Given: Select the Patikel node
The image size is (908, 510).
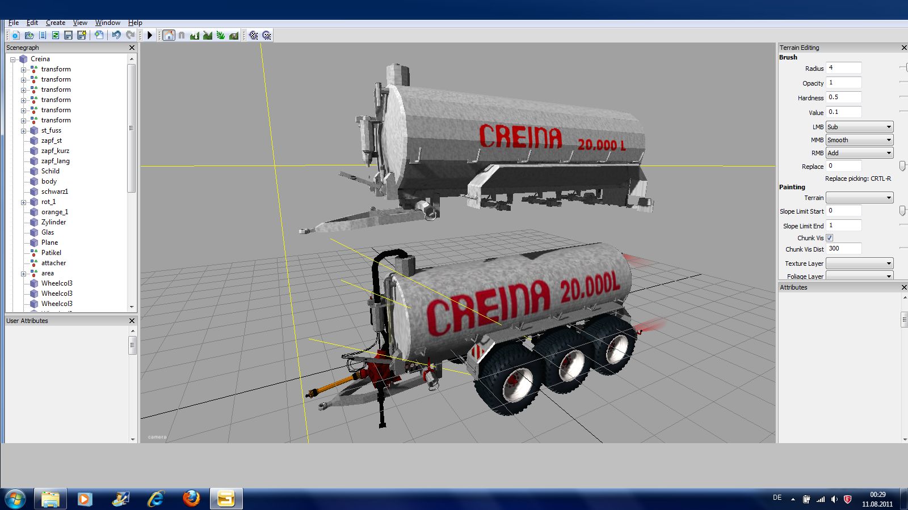Looking at the screenshot, I should [51, 253].
